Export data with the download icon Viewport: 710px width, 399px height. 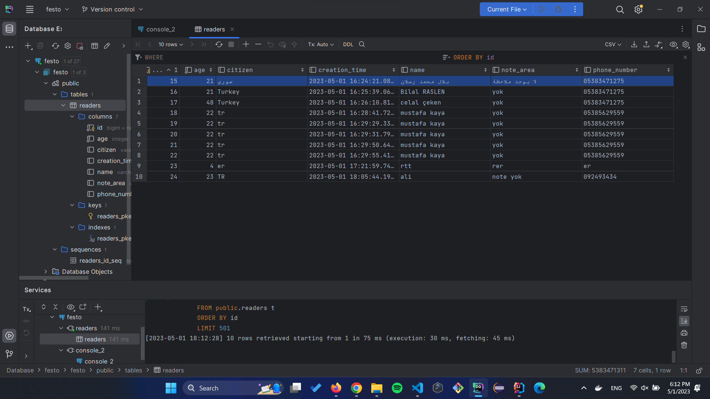[634, 44]
